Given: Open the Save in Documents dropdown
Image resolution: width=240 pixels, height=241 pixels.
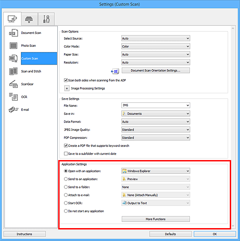Looking at the screenshot, I should tap(156, 113).
